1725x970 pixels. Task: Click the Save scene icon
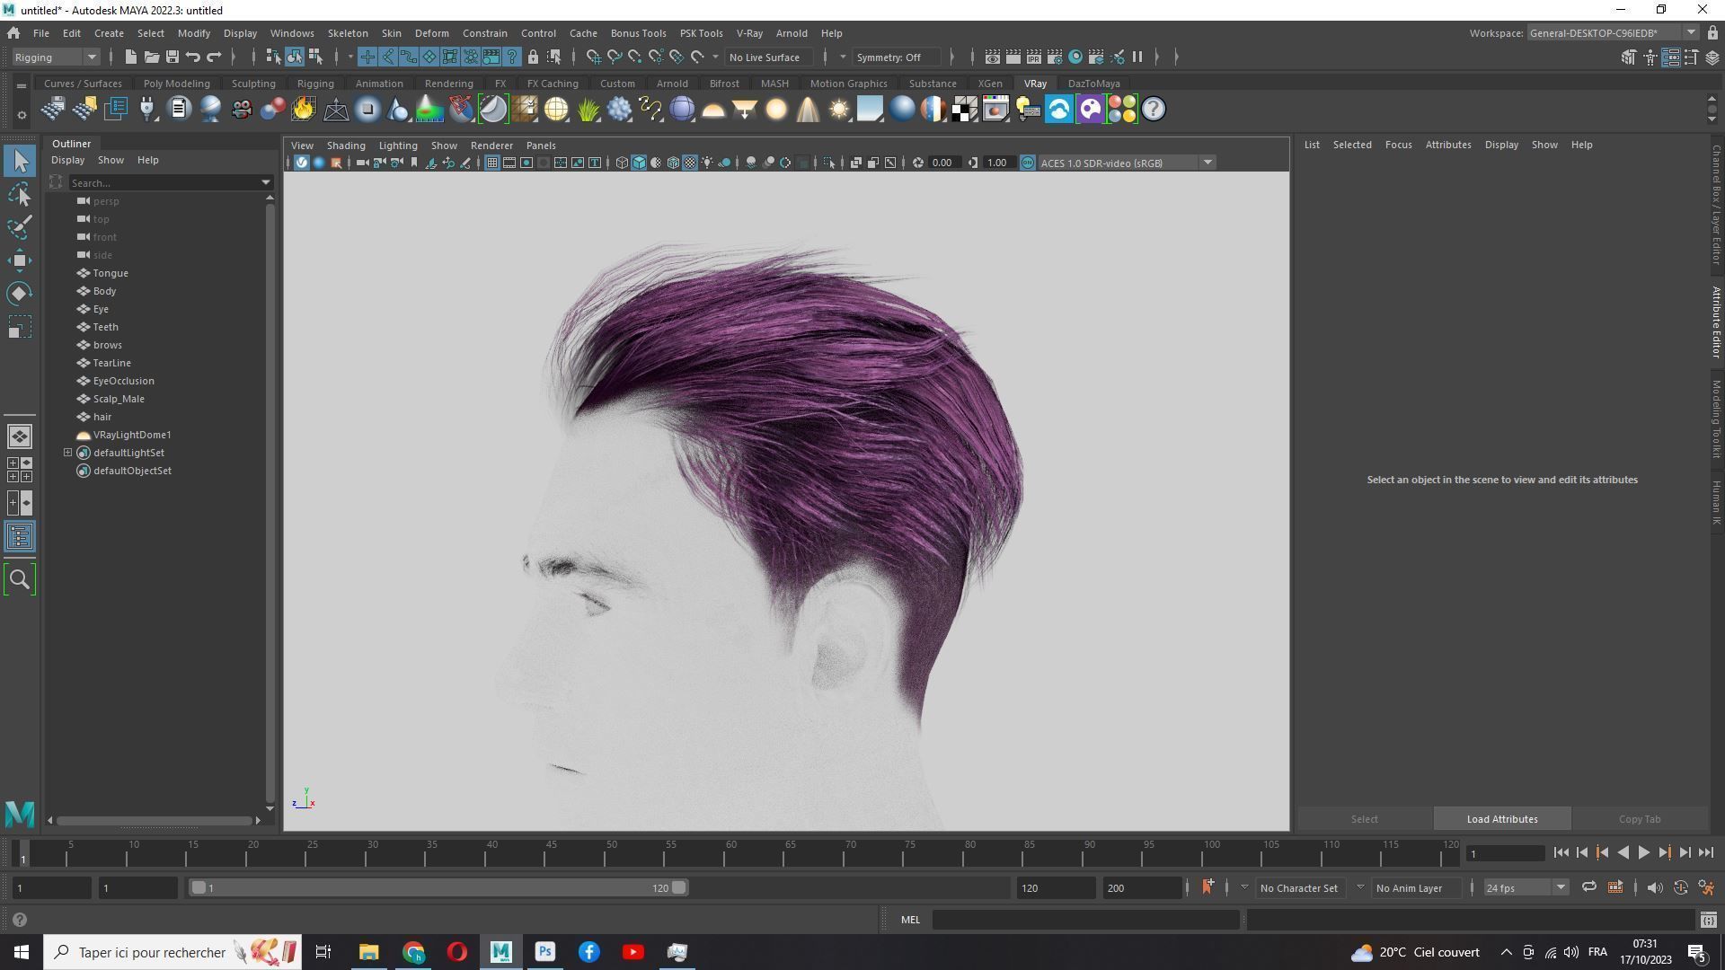point(172,57)
